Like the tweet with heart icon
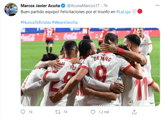The height and width of the screenshot is (117, 164). [93, 112]
